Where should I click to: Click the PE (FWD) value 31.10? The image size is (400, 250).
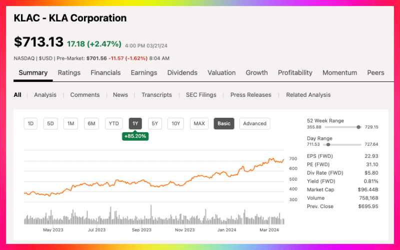click(372, 165)
